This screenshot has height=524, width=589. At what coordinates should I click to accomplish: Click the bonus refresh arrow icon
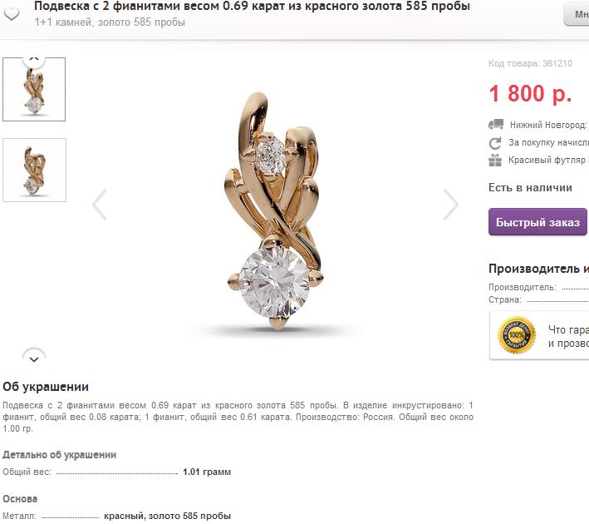coord(495,143)
